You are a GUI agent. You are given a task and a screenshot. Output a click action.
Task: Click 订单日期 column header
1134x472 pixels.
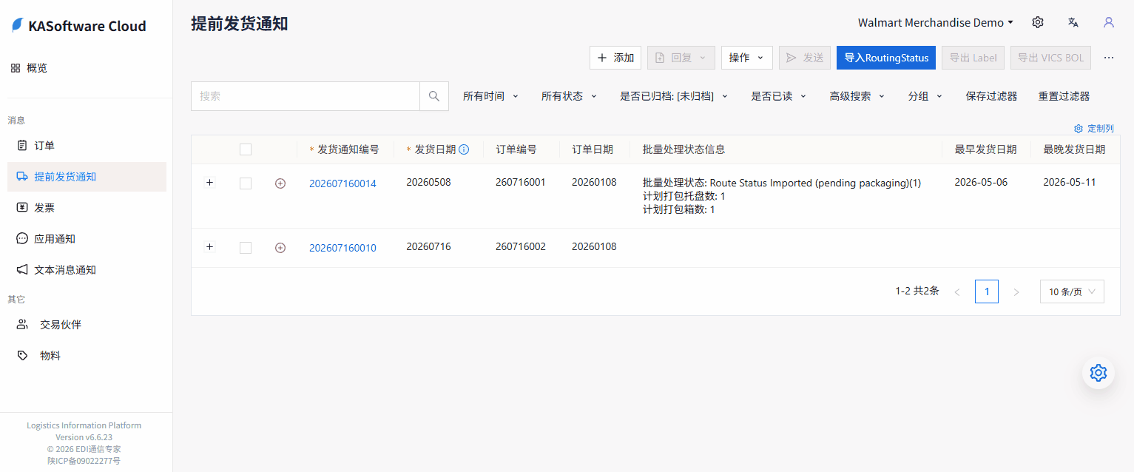(593, 149)
